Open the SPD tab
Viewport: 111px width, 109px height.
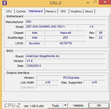tap(63, 11)
